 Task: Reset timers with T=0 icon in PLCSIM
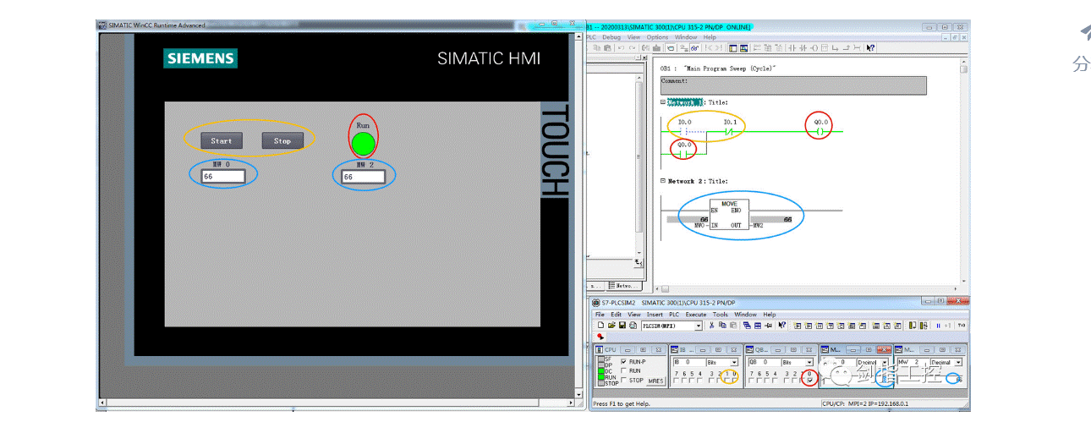coord(962,326)
